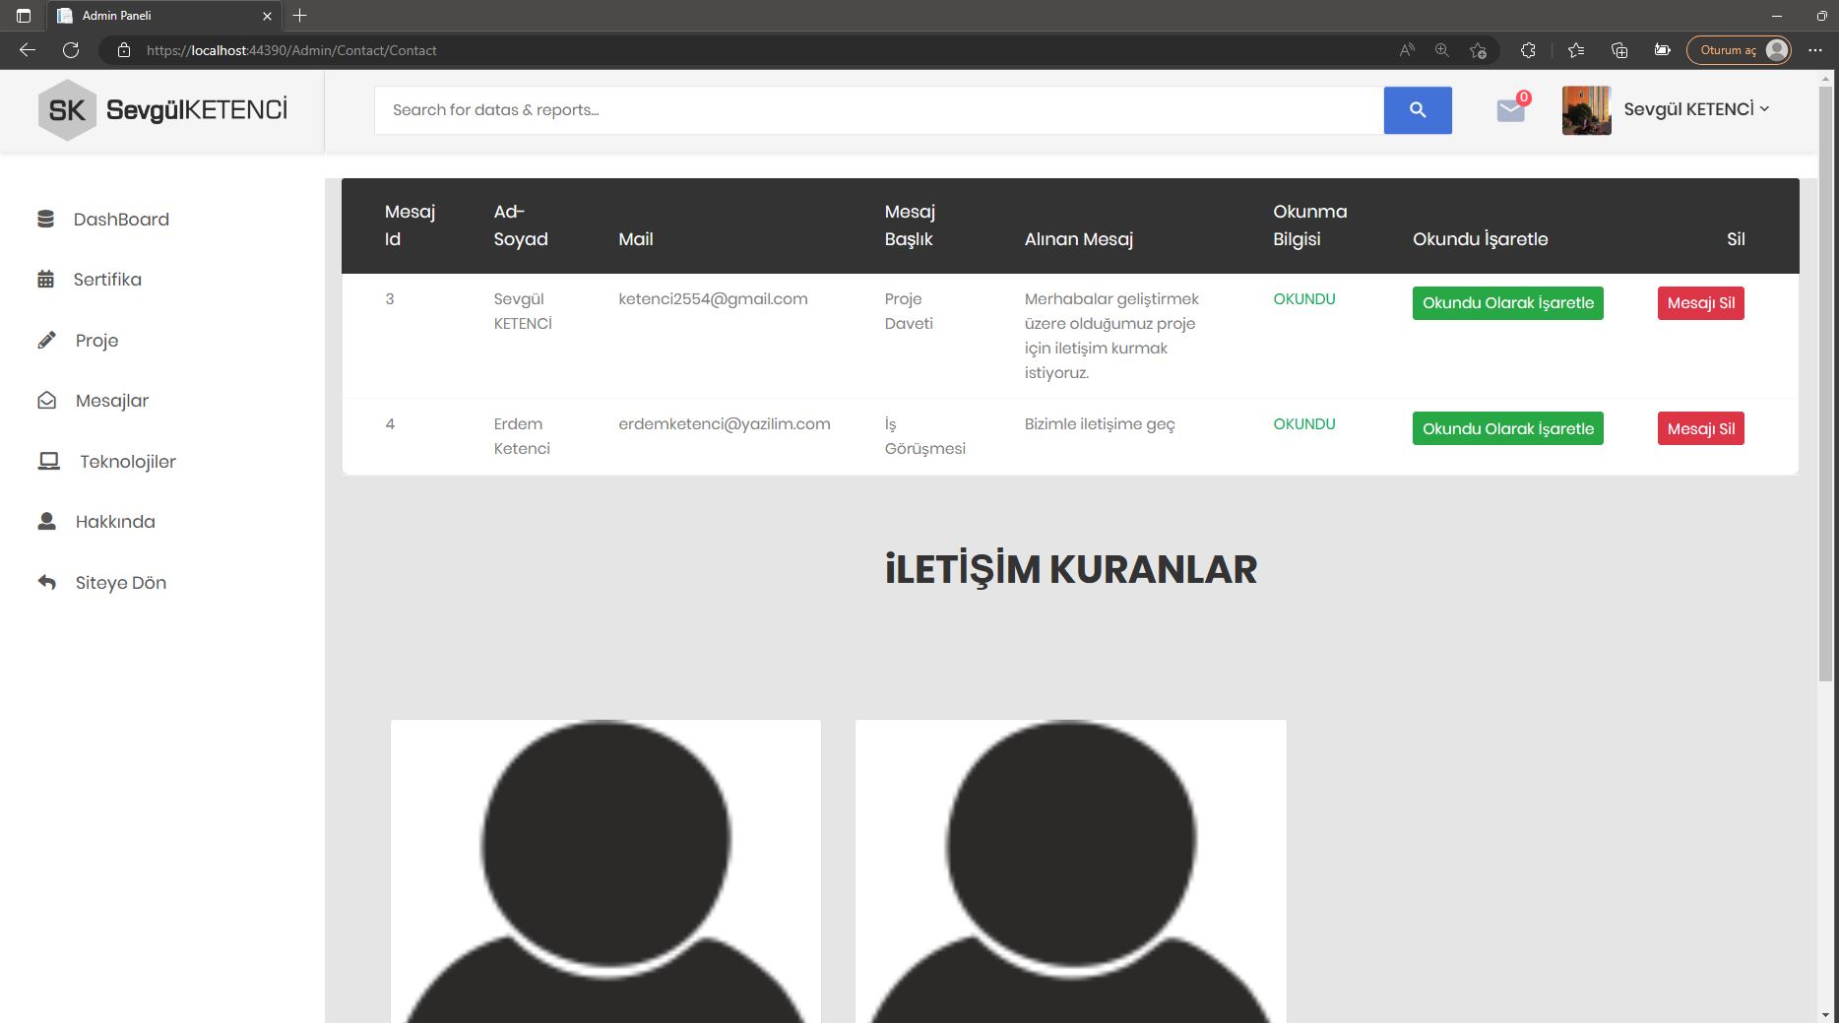Mark Sevgül KETENCİ's message as read
The height and width of the screenshot is (1023, 1839).
(x=1507, y=303)
